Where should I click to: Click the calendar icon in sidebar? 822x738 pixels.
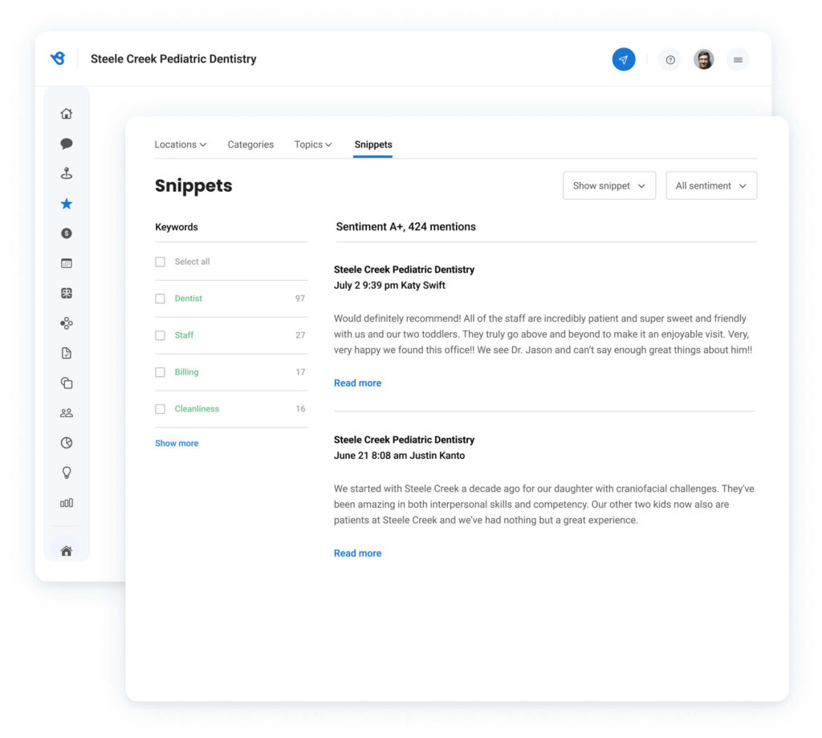[x=67, y=263]
